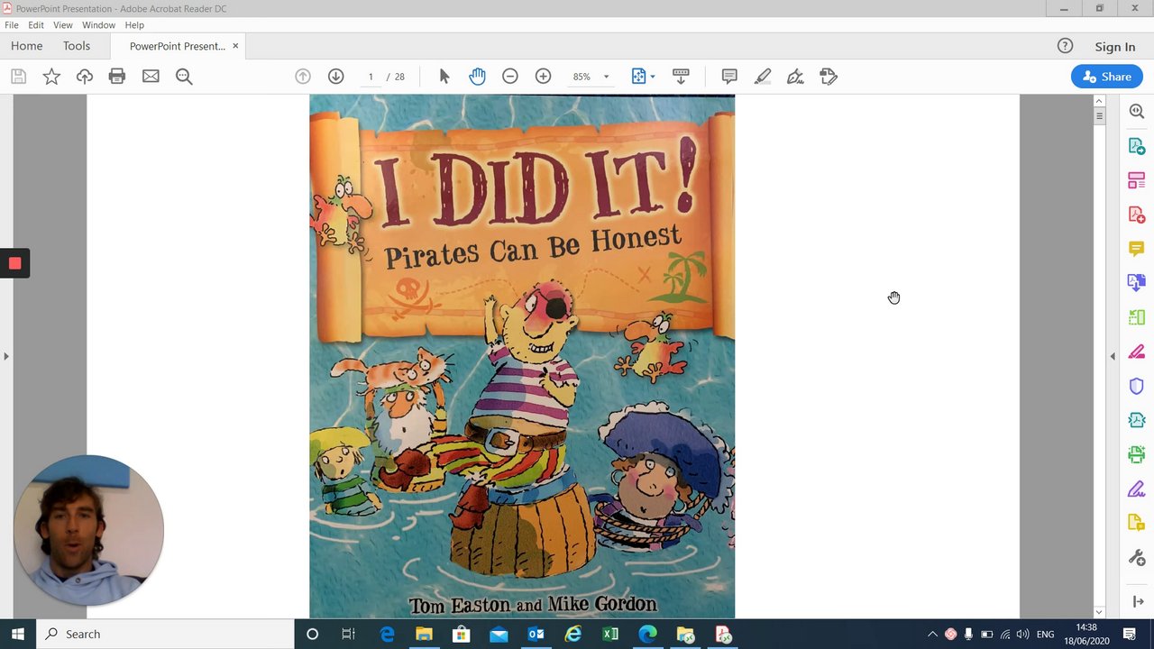Viewport: 1154px width, 649px height.
Task: Click the current page number field
Action: (371, 77)
